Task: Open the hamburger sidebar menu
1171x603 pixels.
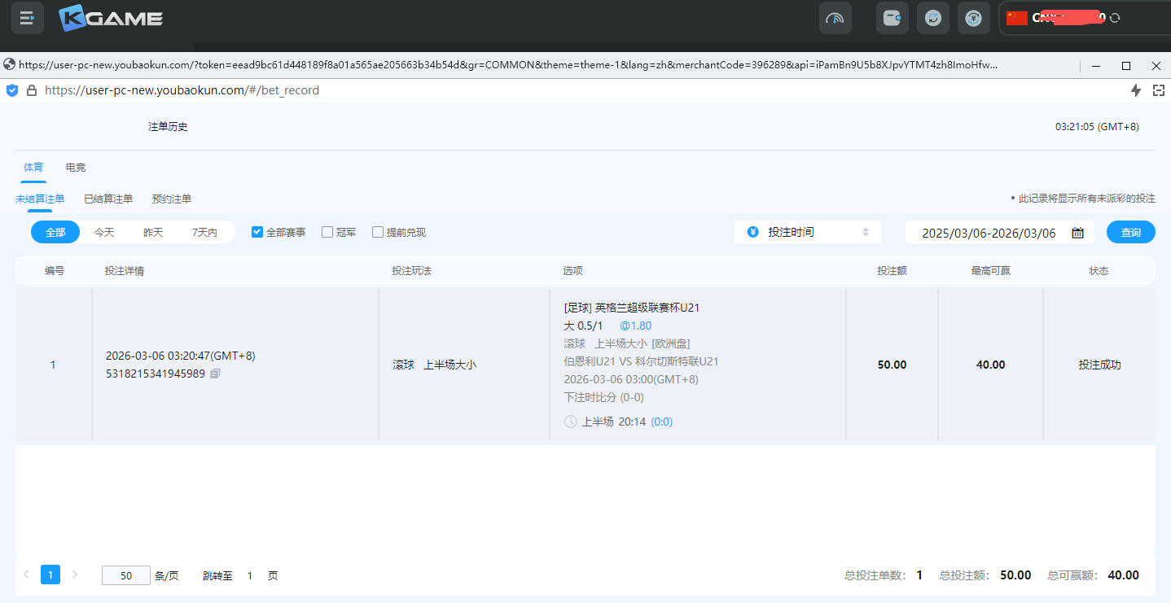Action: [28, 18]
